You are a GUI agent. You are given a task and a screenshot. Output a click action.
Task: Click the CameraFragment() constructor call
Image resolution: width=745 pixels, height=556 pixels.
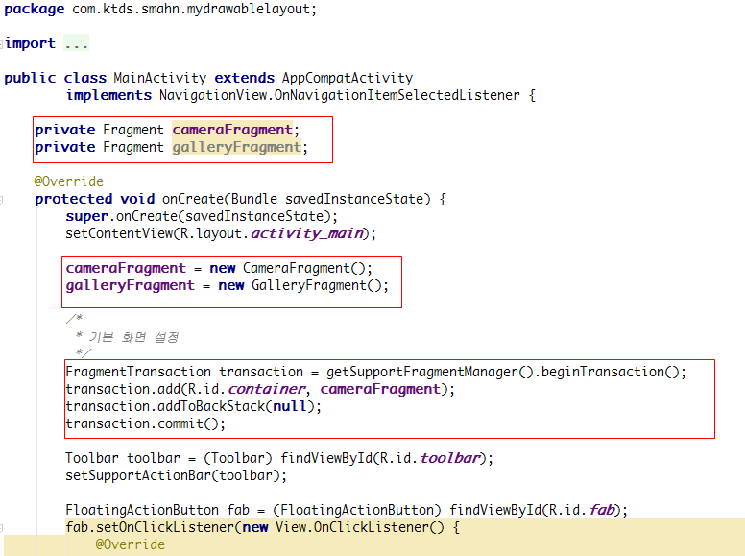(304, 268)
